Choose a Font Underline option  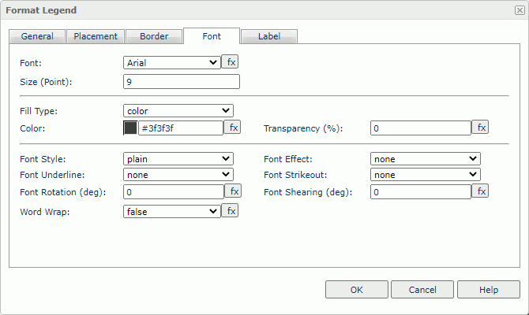pyautogui.click(x=178, y=175)
